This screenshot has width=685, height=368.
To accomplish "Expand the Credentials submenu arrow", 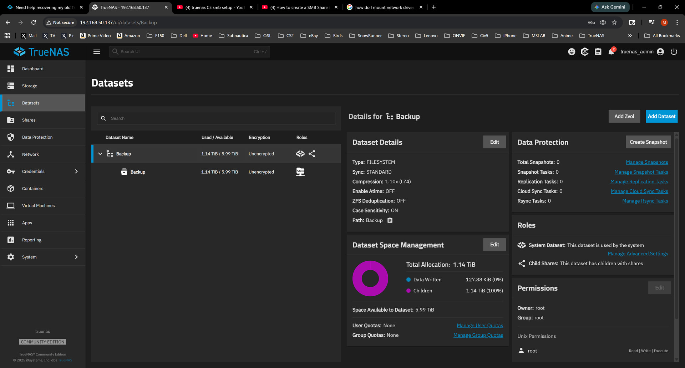I will tap(76, 172).
